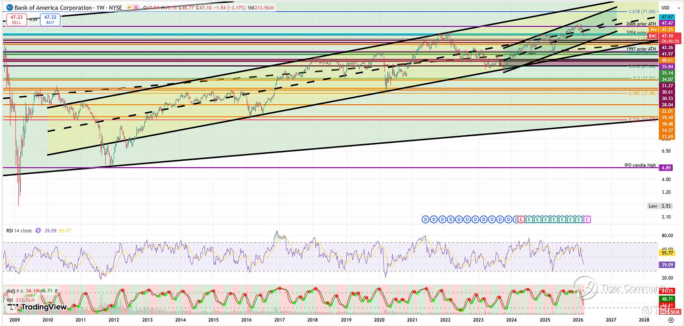Click the 47.23 SELL button
684x326 pixels.
[16, 19]
